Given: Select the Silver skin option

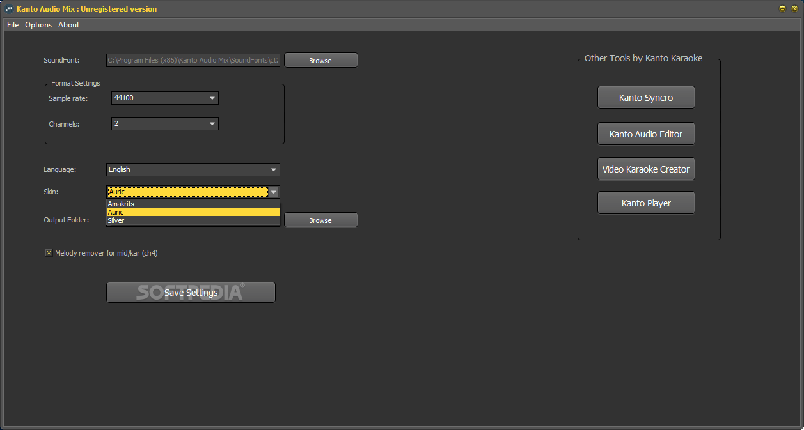Looking at the screenshot, I should tap(193, 220).
